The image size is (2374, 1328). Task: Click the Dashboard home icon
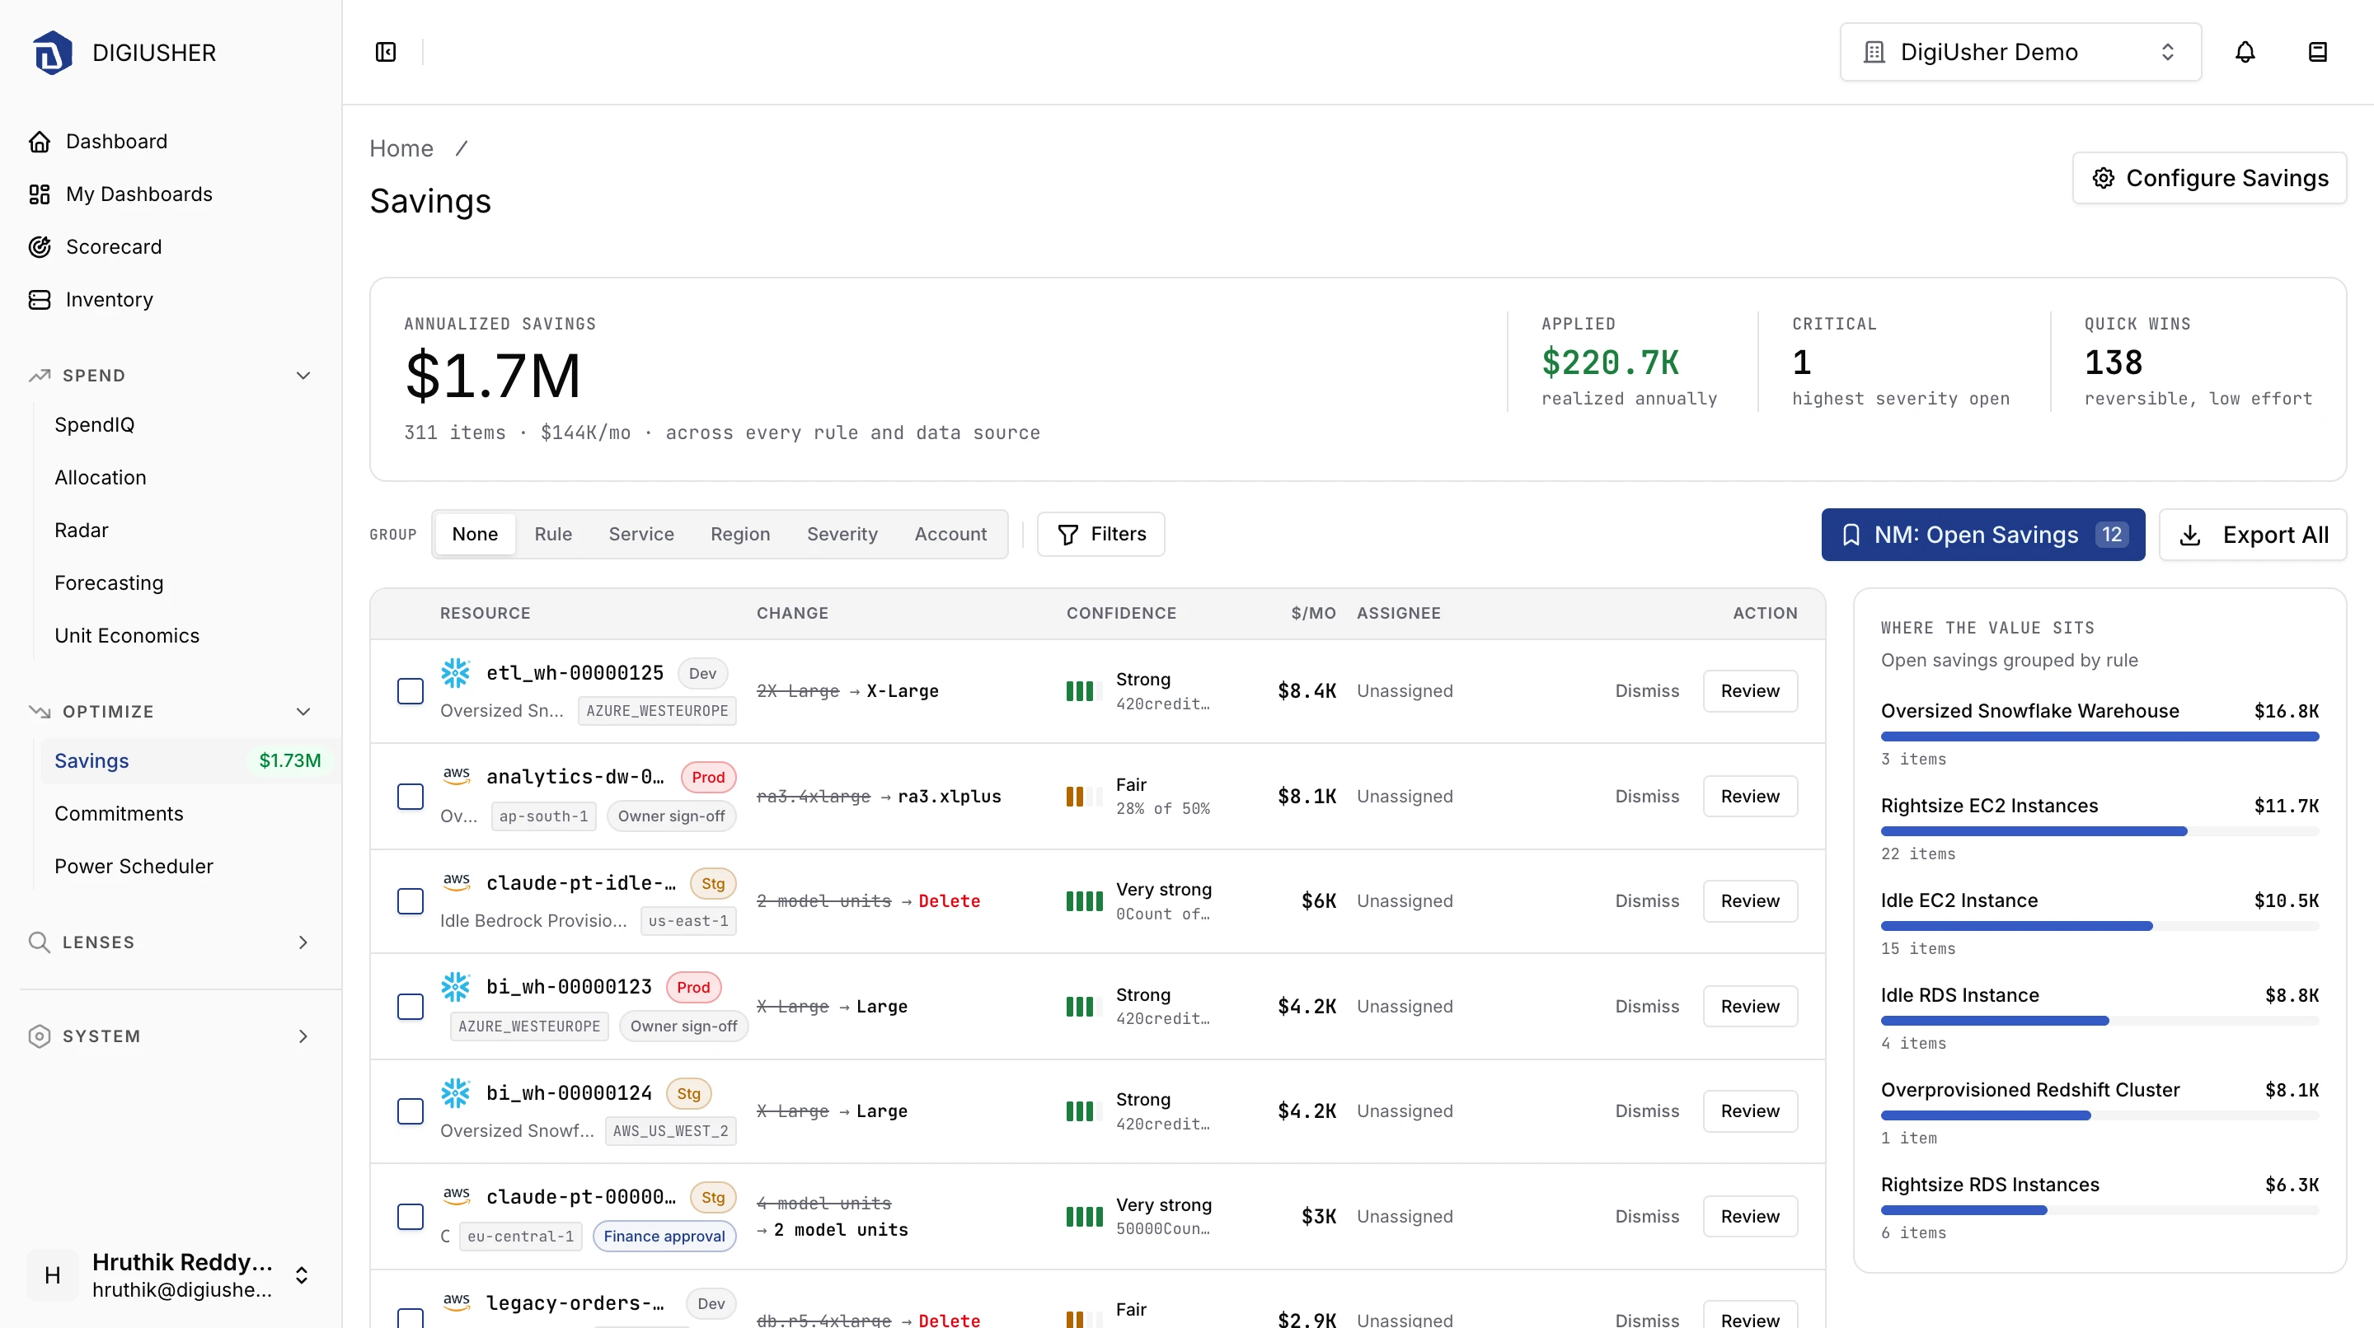(39, 141)
